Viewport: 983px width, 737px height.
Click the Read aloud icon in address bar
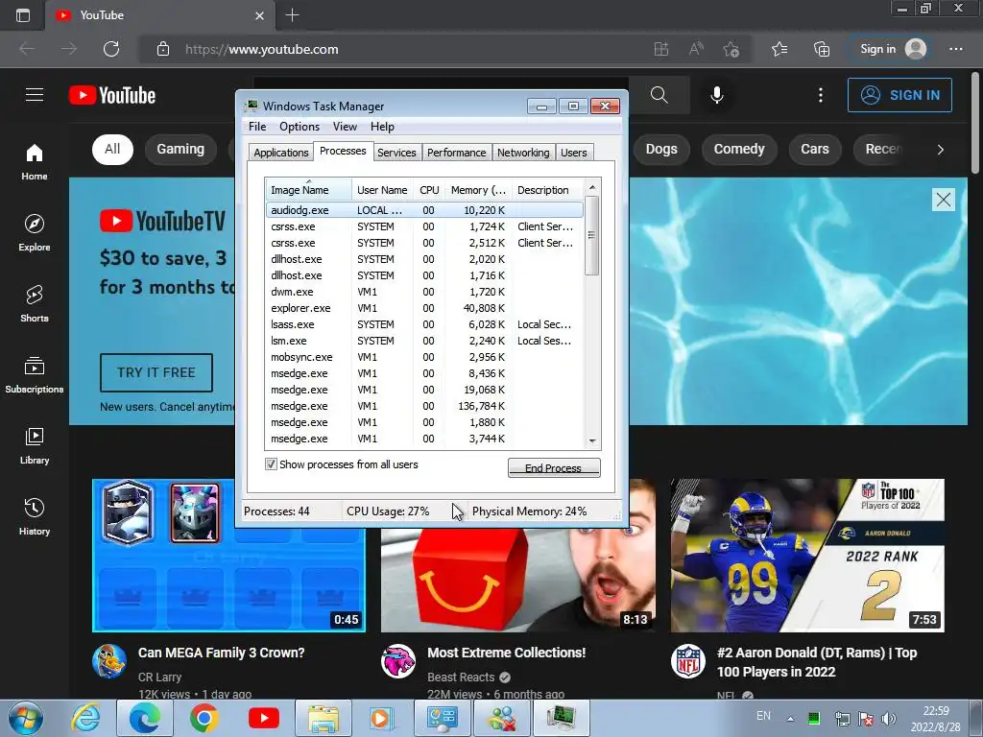tap(696, 49)
